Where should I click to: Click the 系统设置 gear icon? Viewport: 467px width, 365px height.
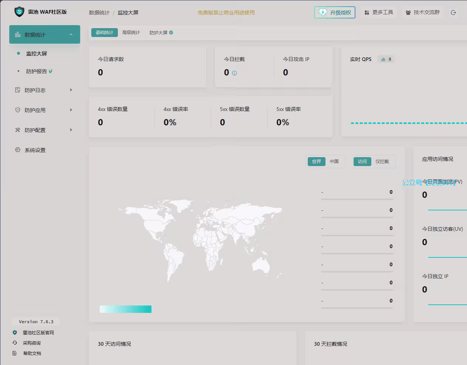[18, 150]
